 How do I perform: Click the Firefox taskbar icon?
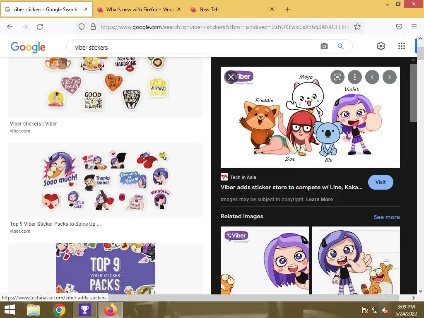click(110, 310)
